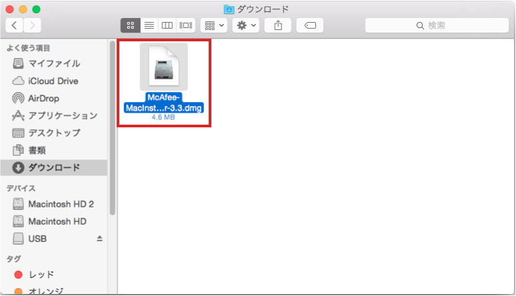
Task: Click the Share button in toolbar
Action: click(278, 25)
